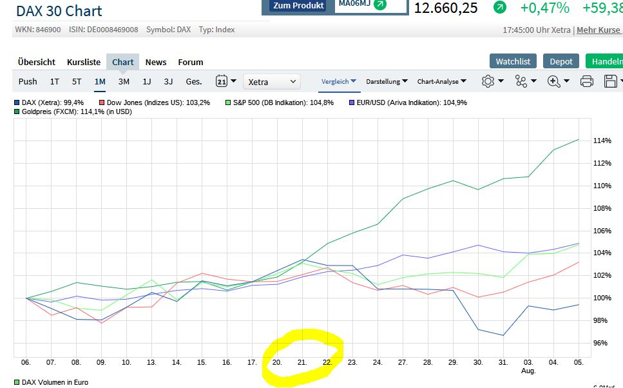Click the S&P 500 legend color box
The width and height of the screenshot is (623, 388).
[228, 102]
